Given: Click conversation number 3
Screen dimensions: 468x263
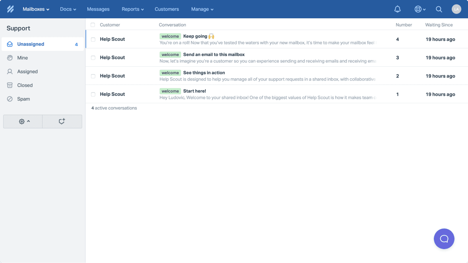Looking at the screenshot, I should click(398, 58).
